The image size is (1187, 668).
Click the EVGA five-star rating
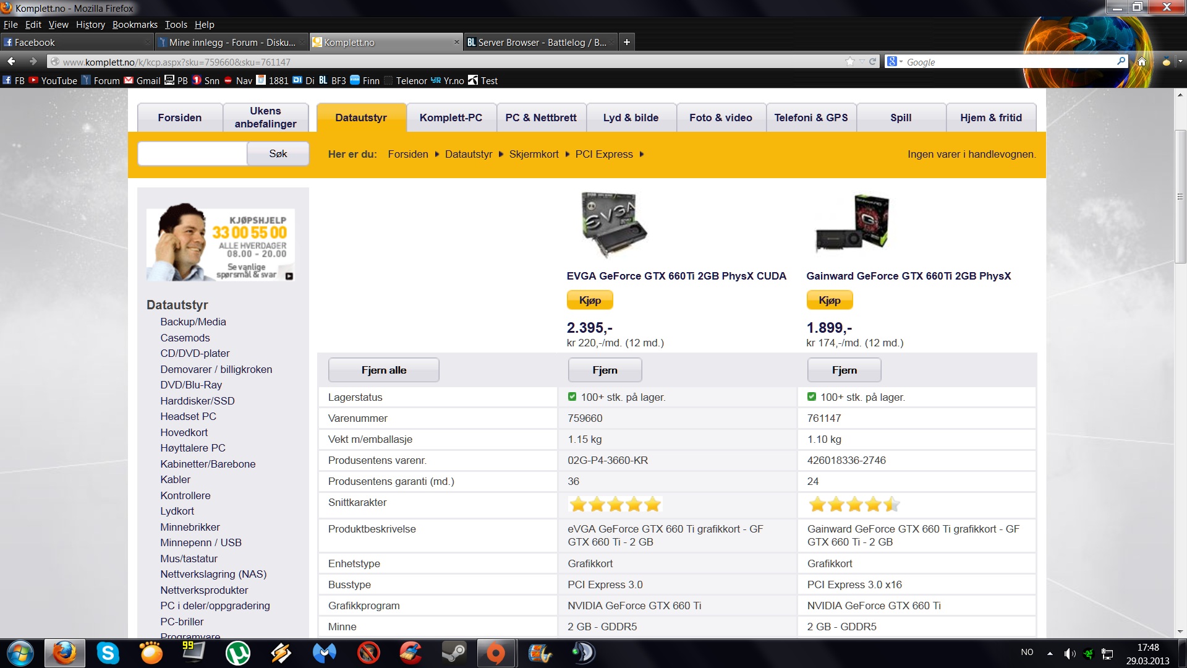pyautogui.click(x=615, y=504)
